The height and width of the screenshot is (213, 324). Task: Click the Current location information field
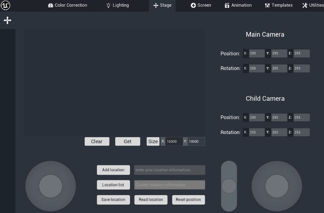click(170, 185)
